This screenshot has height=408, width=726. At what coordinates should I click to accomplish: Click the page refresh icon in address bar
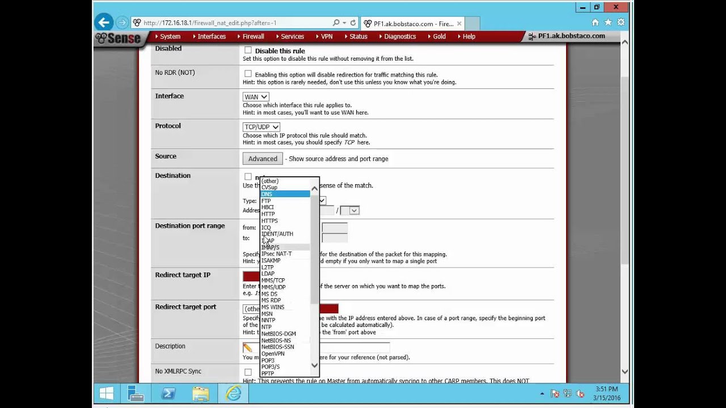[353, 23]
